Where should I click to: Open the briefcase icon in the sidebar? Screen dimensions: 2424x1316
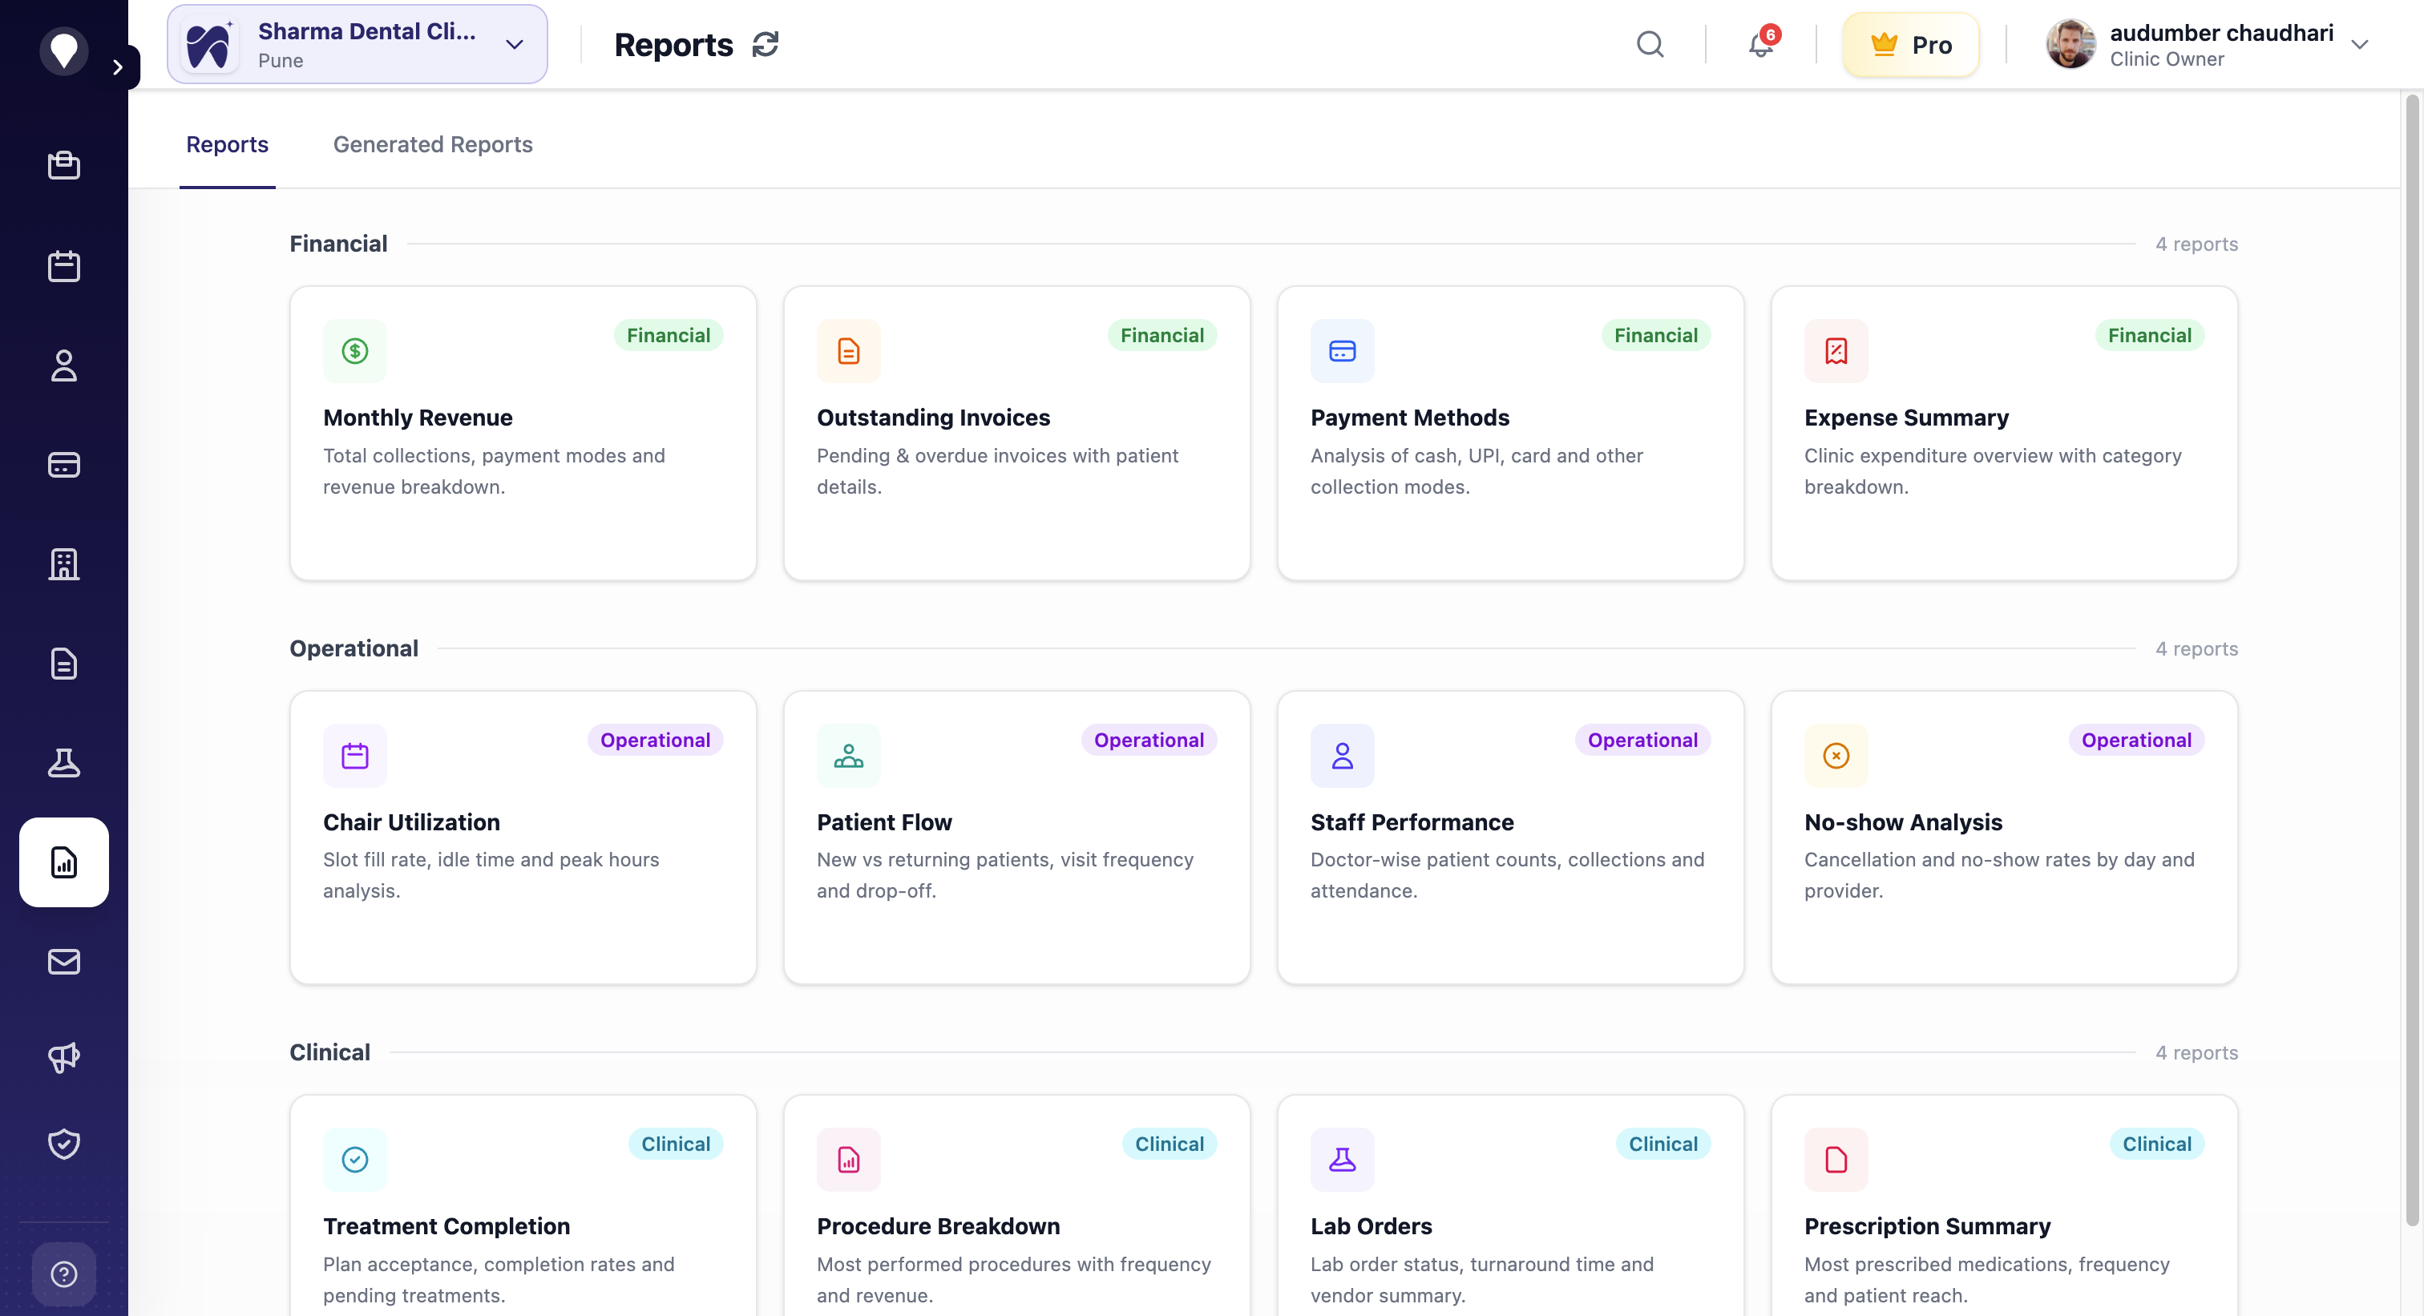coord(64,166)
